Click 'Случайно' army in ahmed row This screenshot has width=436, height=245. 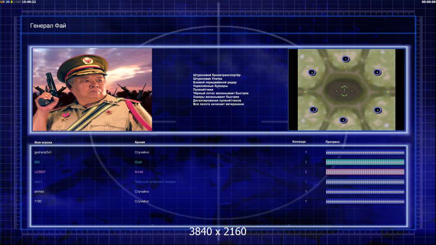[x=142, y=192]
